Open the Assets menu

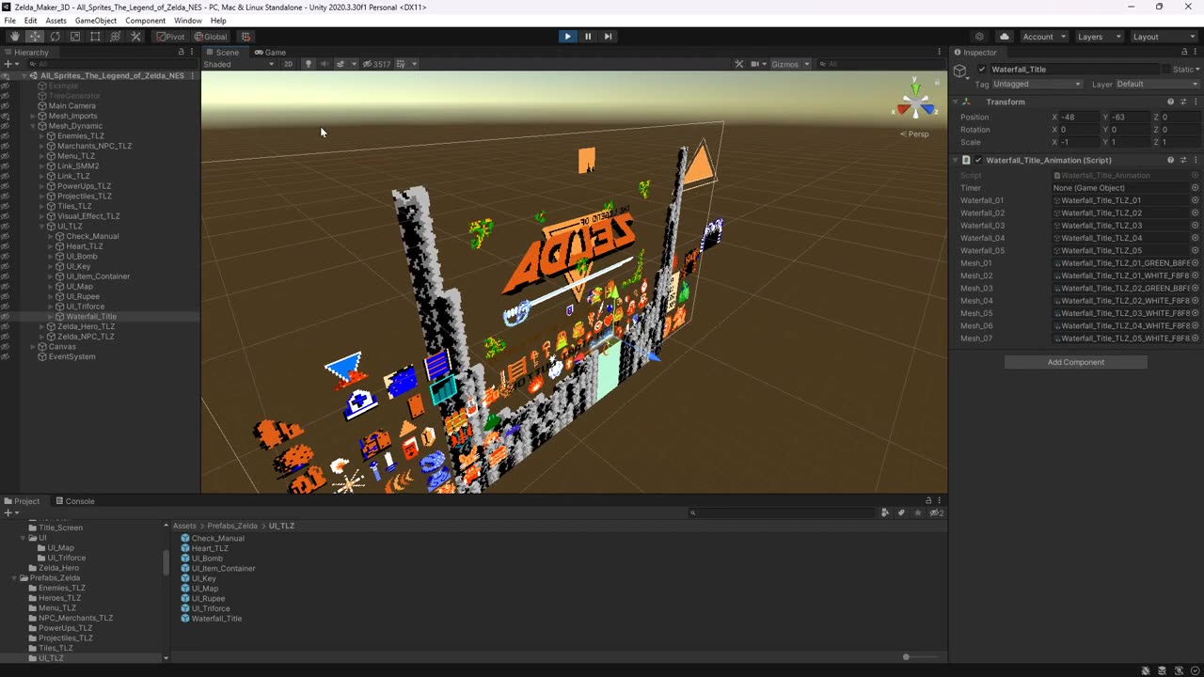pyautogui.click(x=55, y=21)
